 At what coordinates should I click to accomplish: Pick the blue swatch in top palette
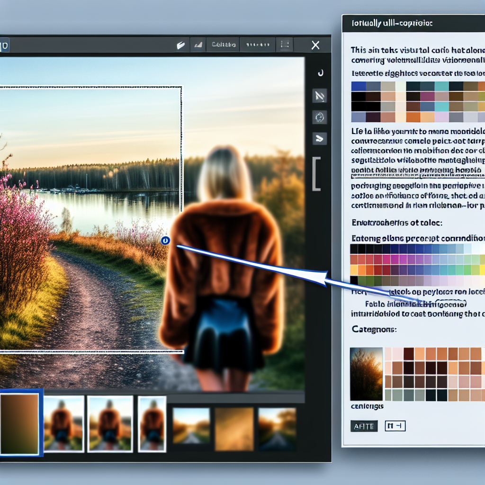click(x=358, y=86)
